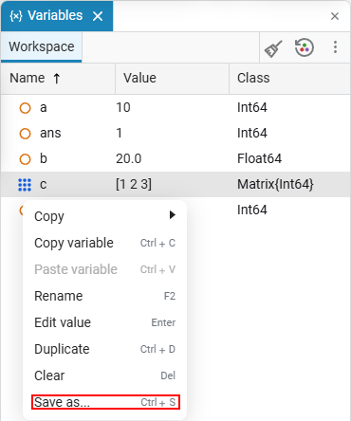Expand the Copy submenu
Screen dimensions: 351x421
[104, 216]
